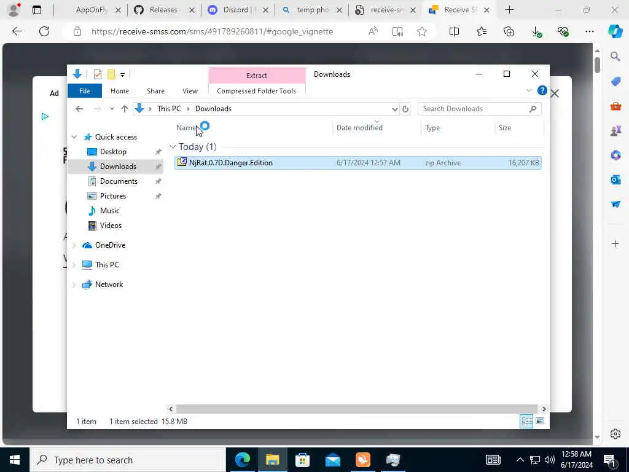Click the horizontal scrollbar in Explorer
This screenshot has width=629, height=472.
click(357, 409)
